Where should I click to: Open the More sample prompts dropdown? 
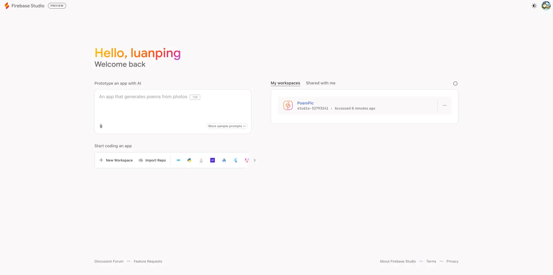tap(227, 126)
